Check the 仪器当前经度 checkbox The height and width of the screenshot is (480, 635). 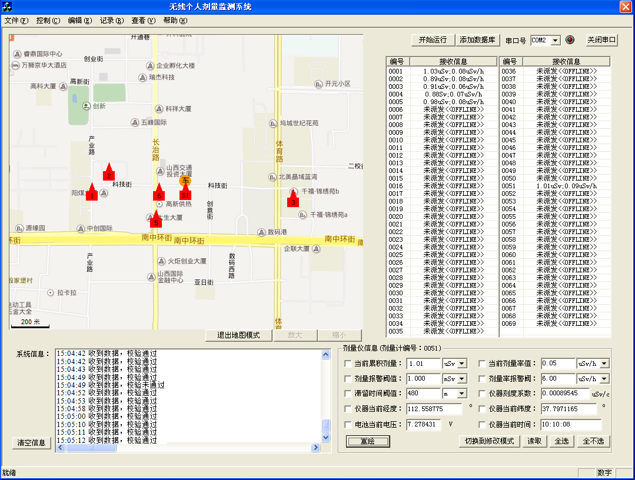(347, 409)
